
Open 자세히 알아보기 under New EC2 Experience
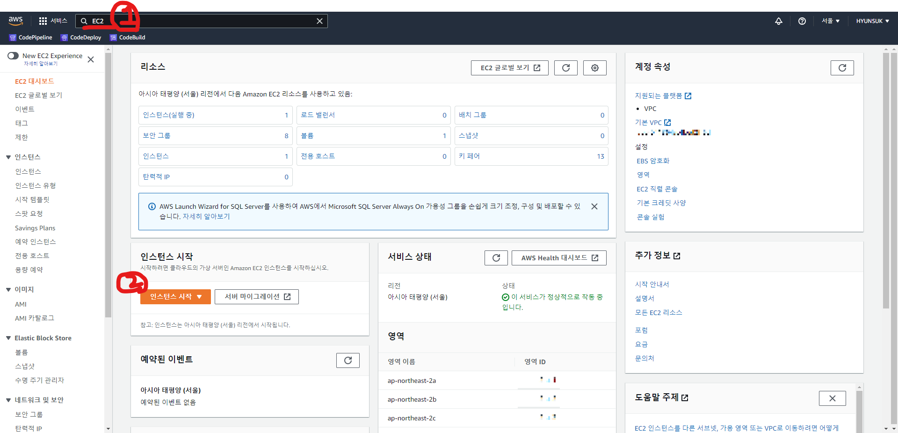41,64
